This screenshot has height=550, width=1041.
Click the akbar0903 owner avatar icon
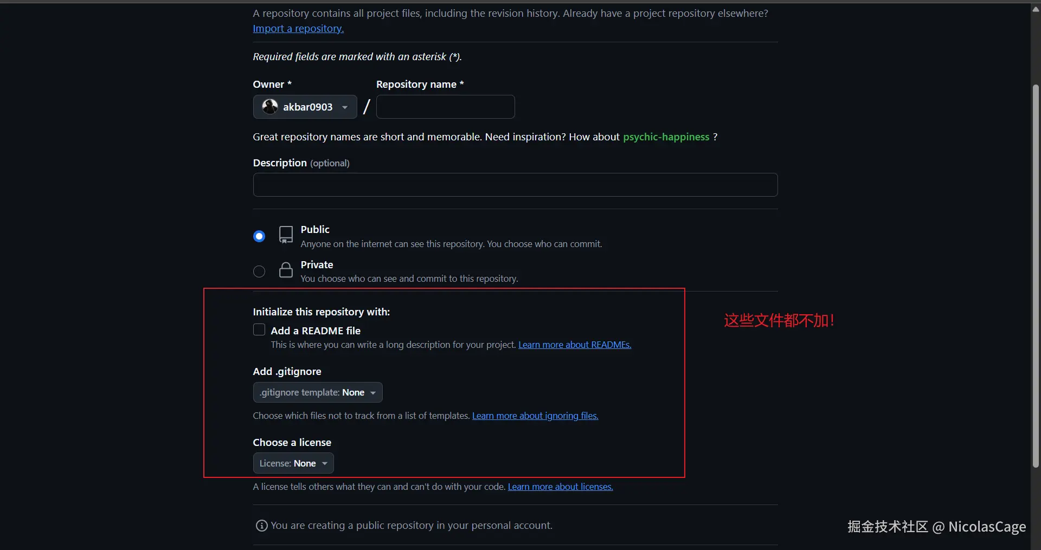coord(270,107)
